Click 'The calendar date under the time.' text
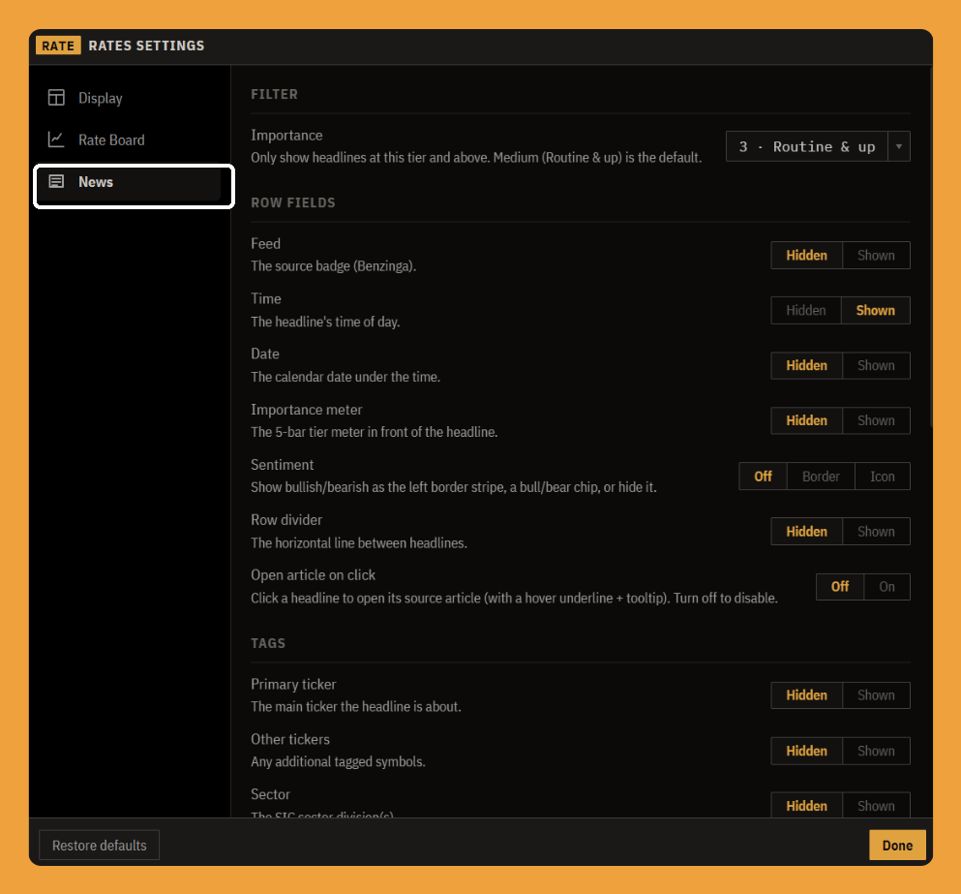This screenshot has height=894, width=961. tap(345, 377)
